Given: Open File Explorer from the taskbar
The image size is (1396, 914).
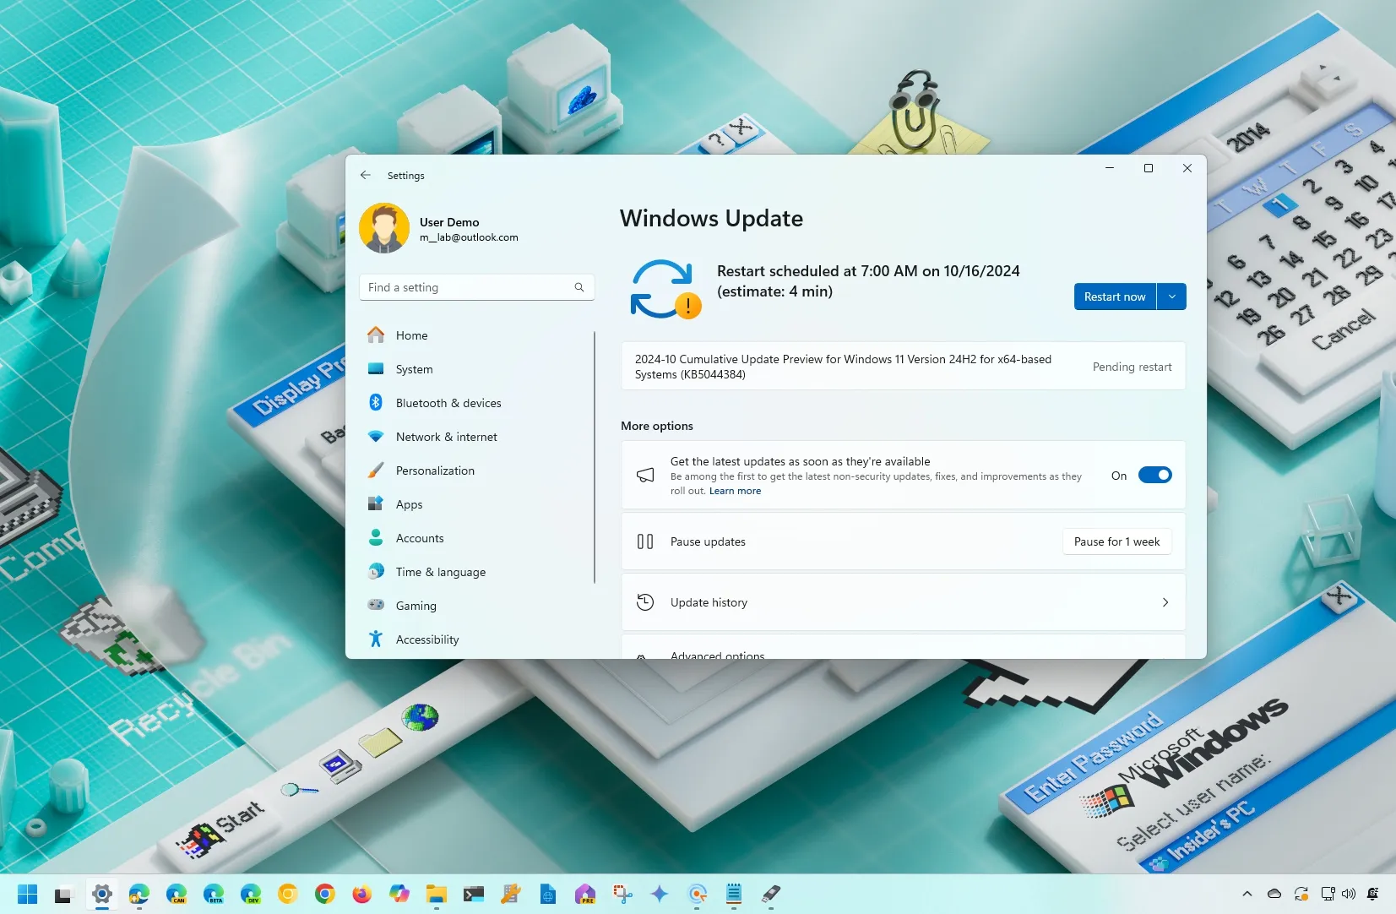Looking at the screenshot, I should (x=437, y=894).
